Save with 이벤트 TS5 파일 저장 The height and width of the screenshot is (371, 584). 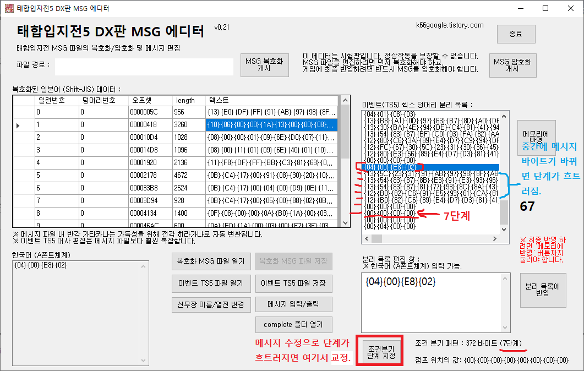(x=293, y=283)
